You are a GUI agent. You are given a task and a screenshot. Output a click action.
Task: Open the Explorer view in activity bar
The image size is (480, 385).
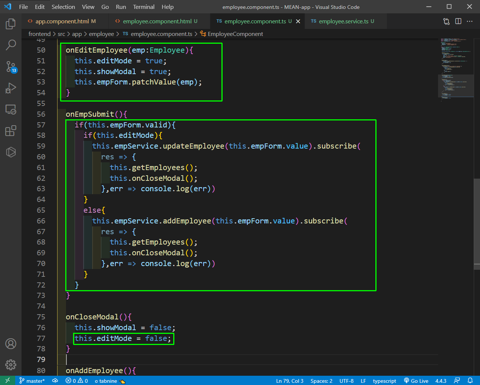11,24
